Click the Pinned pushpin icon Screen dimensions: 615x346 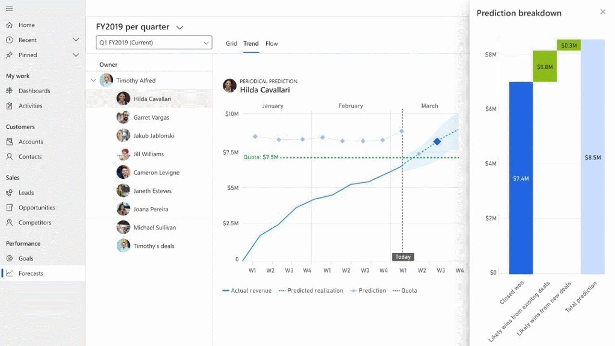pyautogui.click(x=9, y=55)
